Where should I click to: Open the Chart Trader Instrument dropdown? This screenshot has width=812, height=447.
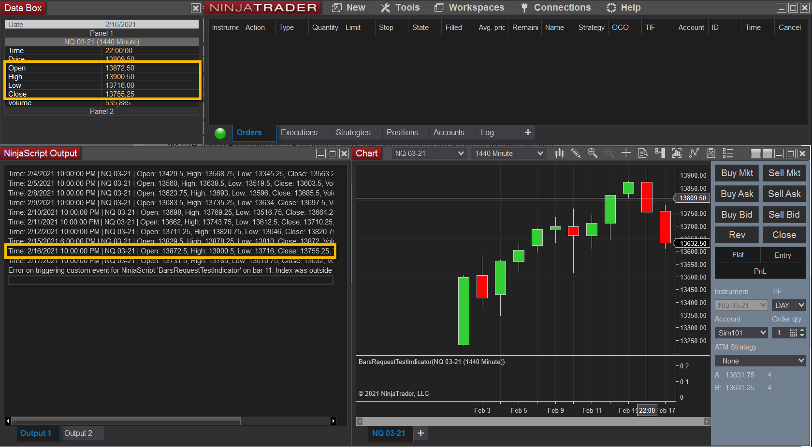(x=741, y=305)
